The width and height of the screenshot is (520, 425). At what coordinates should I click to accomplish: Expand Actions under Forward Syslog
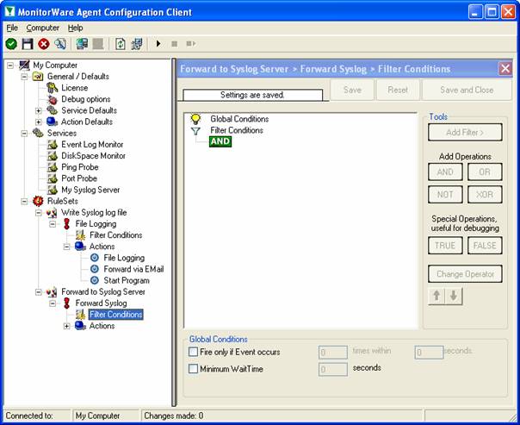pyautogui.click(x=67, y=326)
